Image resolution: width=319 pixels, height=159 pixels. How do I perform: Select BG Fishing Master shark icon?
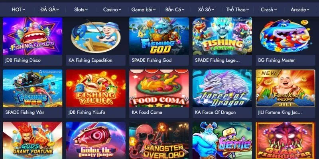pyautogui.click(x=286, y=36)
